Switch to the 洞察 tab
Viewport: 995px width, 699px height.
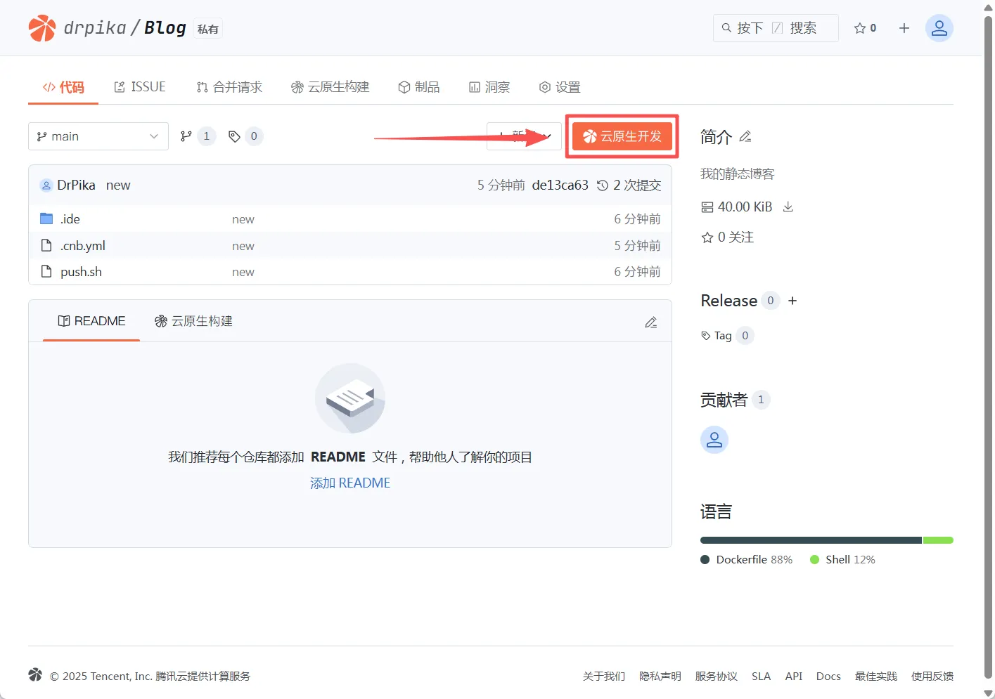[489, 87]
